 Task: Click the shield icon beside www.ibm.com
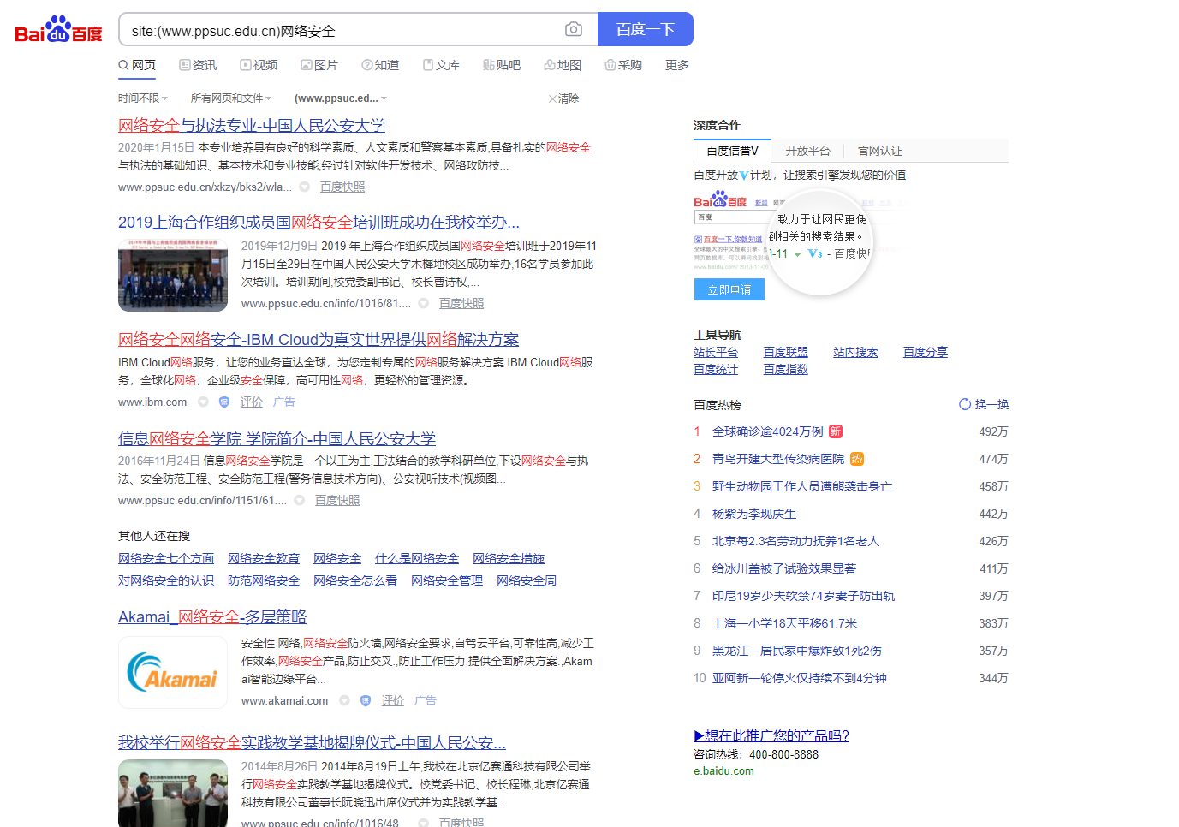[x=224, y=402]
